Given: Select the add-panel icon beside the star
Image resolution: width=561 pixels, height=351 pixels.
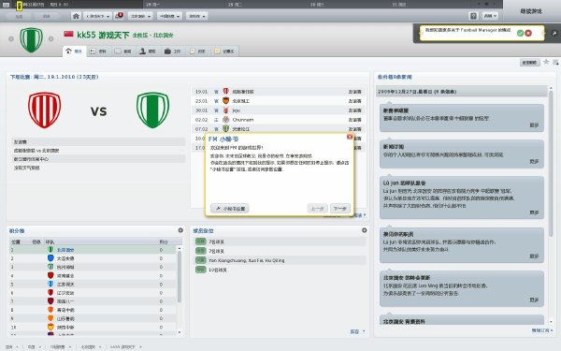Looking at the screenshot, I should 555,62.
